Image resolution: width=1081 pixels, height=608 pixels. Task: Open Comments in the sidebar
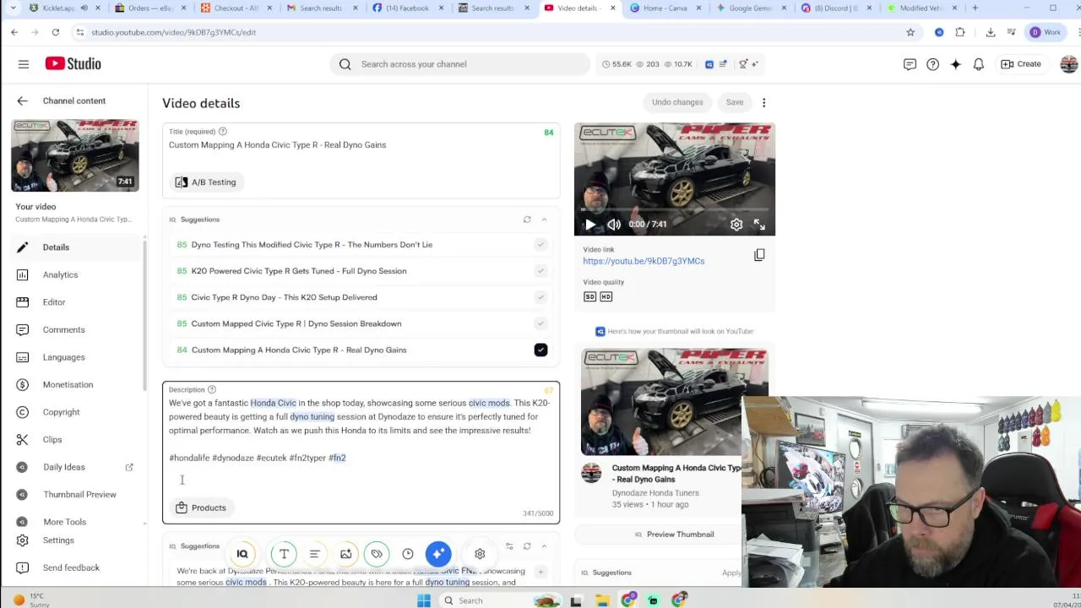pyautogui.click(x=73, y=329)
